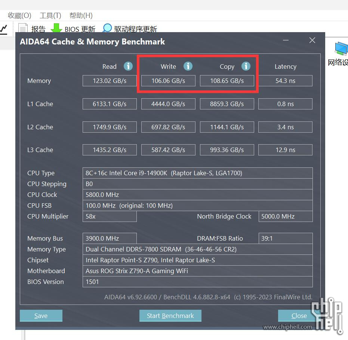348x340 pixels.
Task: Click the L1 Cache row label
Action: (40, 104)
